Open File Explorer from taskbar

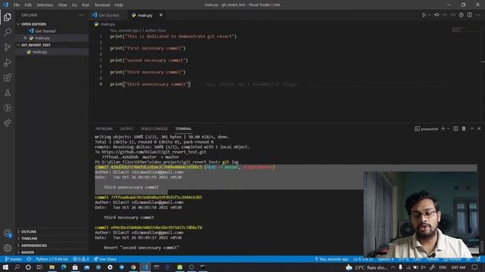click(52, 267)
